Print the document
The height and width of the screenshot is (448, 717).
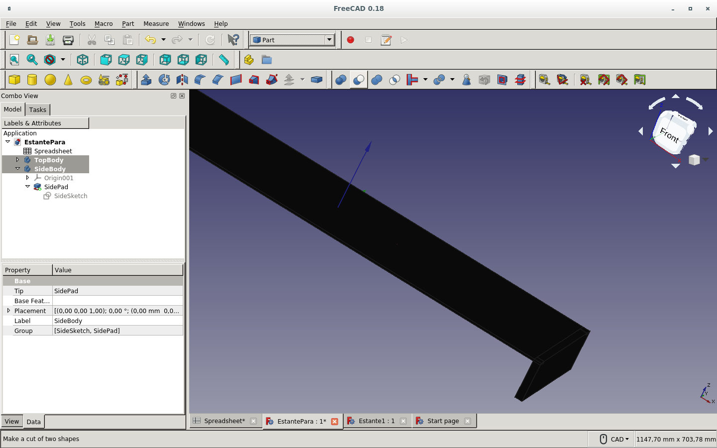coord(68,40)
